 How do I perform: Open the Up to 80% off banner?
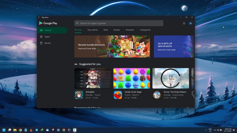(174, 46)
